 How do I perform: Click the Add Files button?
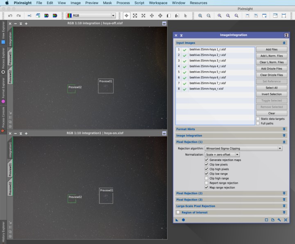[x=271, y=50]
